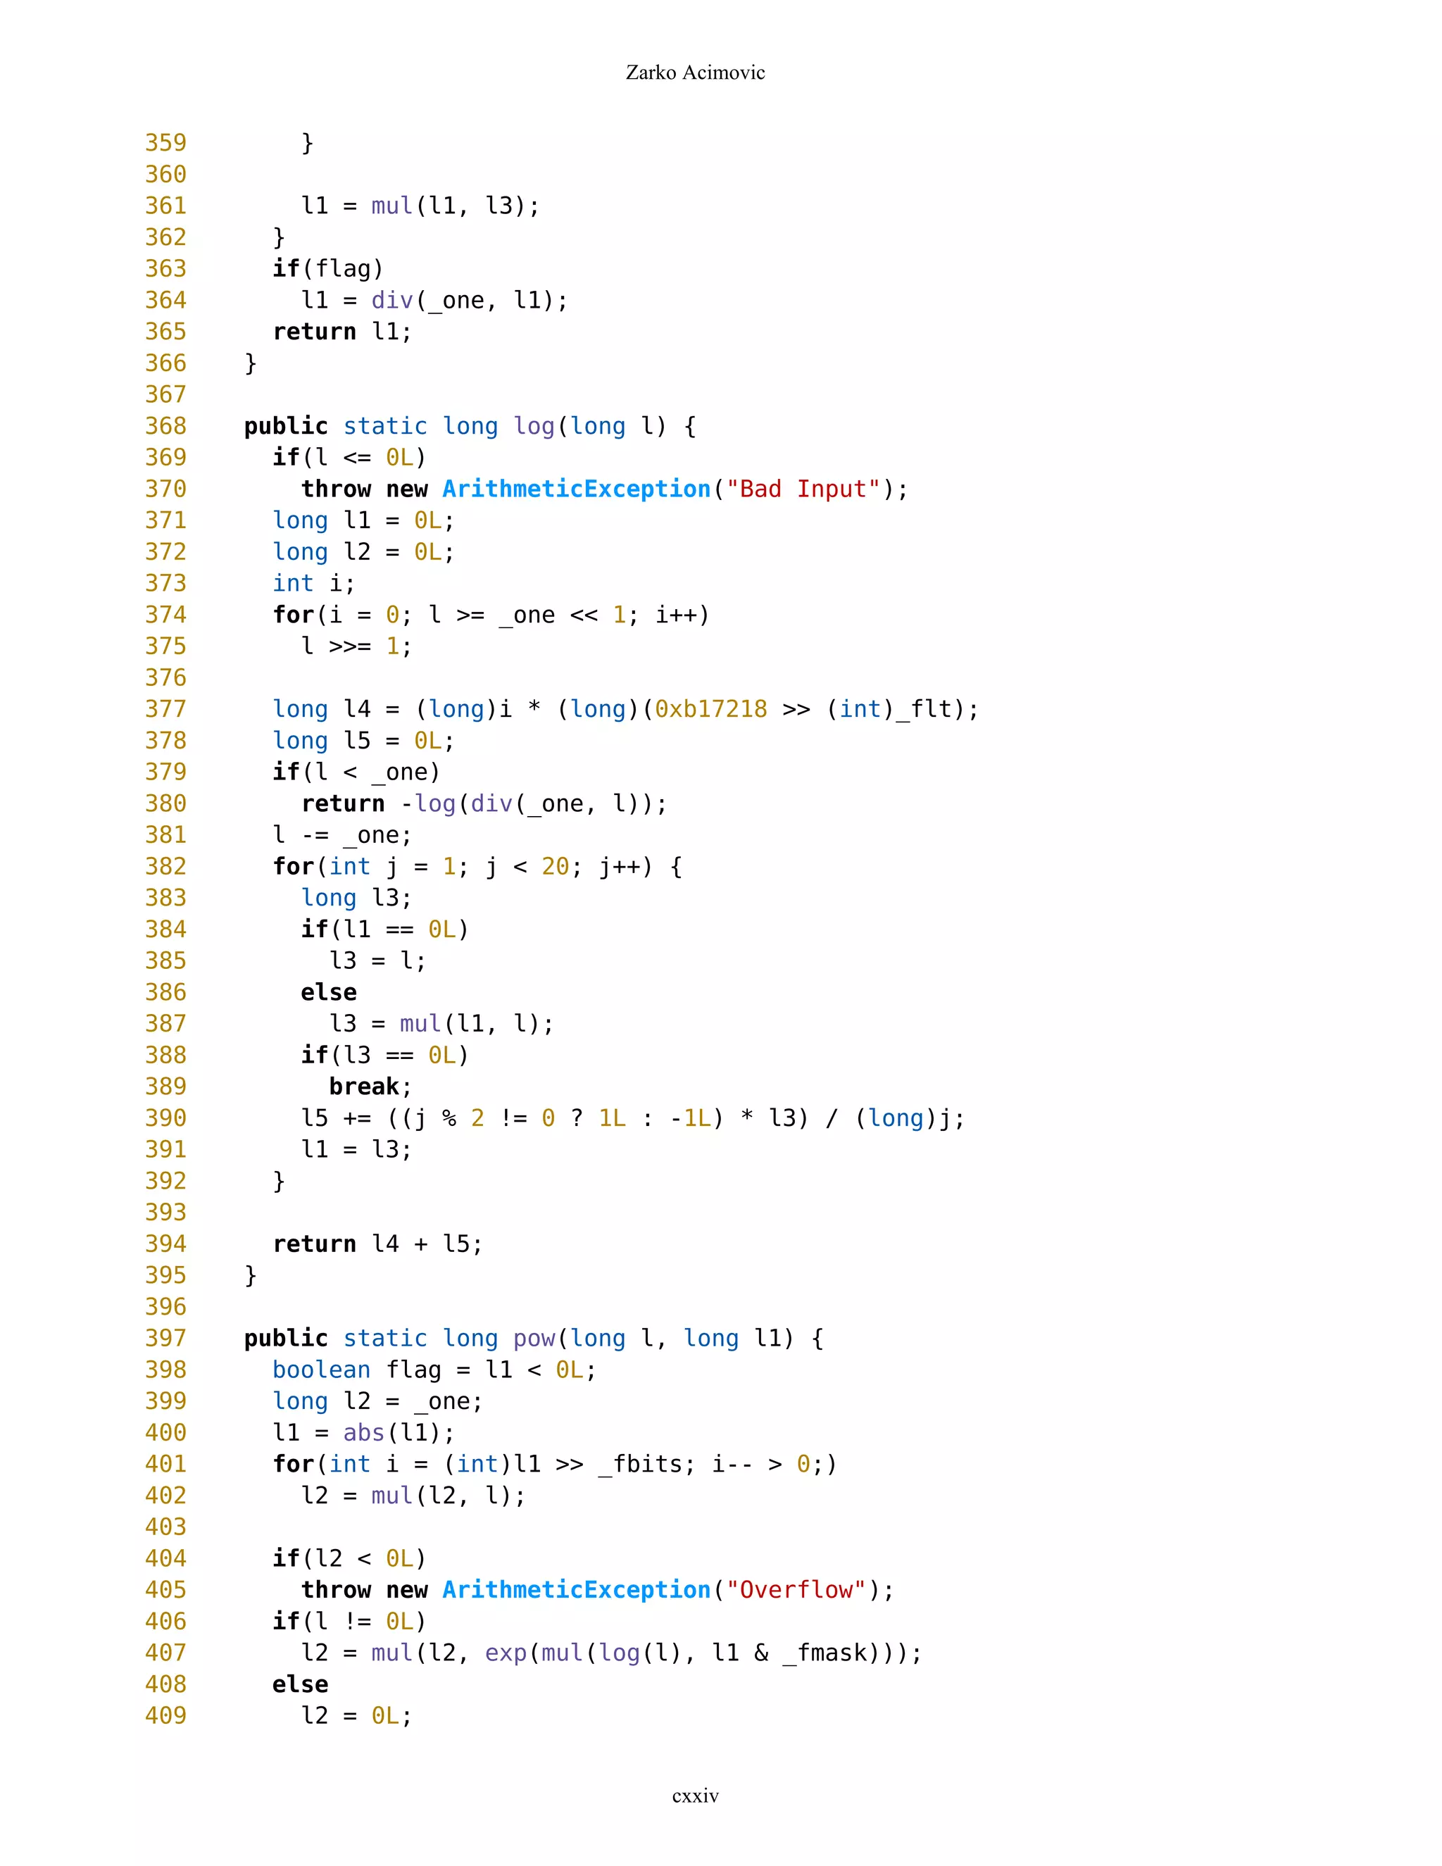Click line number 376
This screenshot has width=1442, height=1866.
pyautogui.click(x=165, y=677)
